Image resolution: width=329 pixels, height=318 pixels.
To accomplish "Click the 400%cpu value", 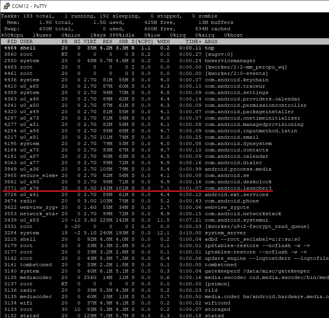I will [x=12, y=35].
